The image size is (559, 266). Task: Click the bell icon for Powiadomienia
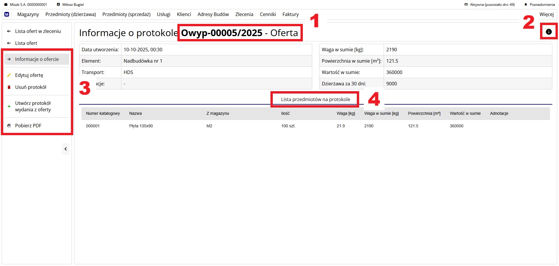526,5
